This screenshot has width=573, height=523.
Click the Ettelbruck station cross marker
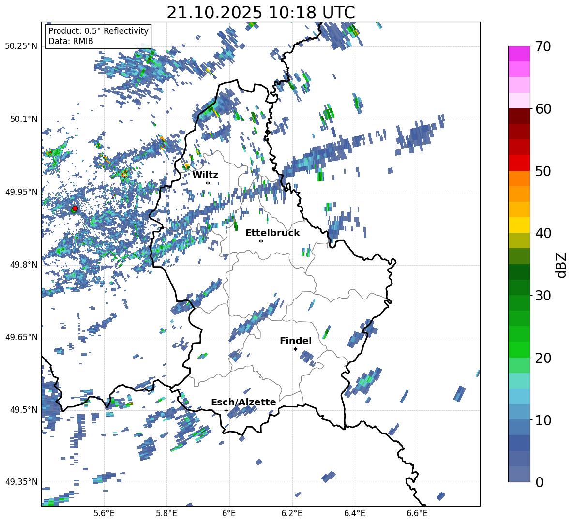[x=261, y=241]
